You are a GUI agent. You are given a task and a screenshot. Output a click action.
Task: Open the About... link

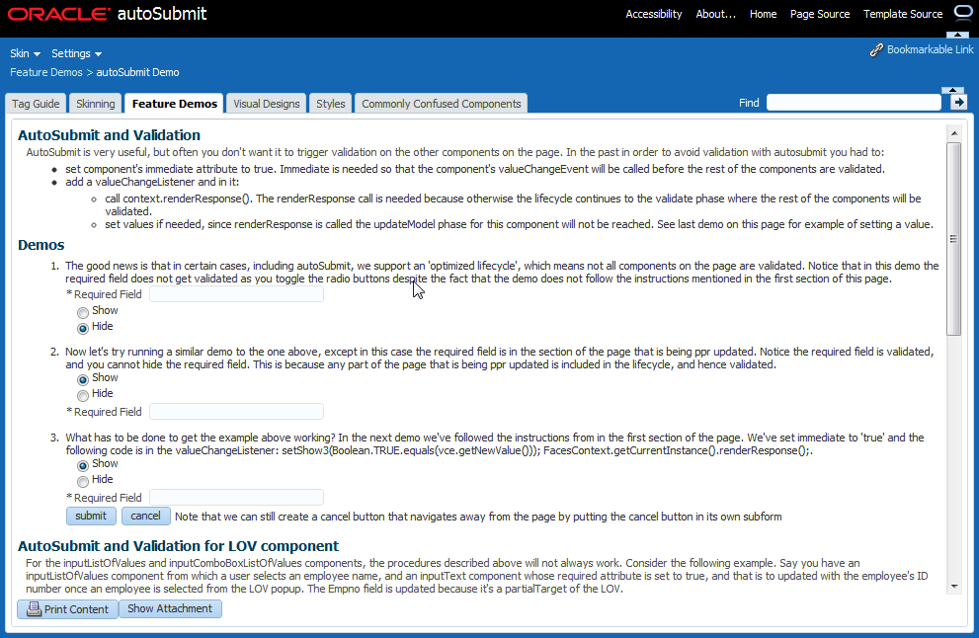[x=715, y=14]
